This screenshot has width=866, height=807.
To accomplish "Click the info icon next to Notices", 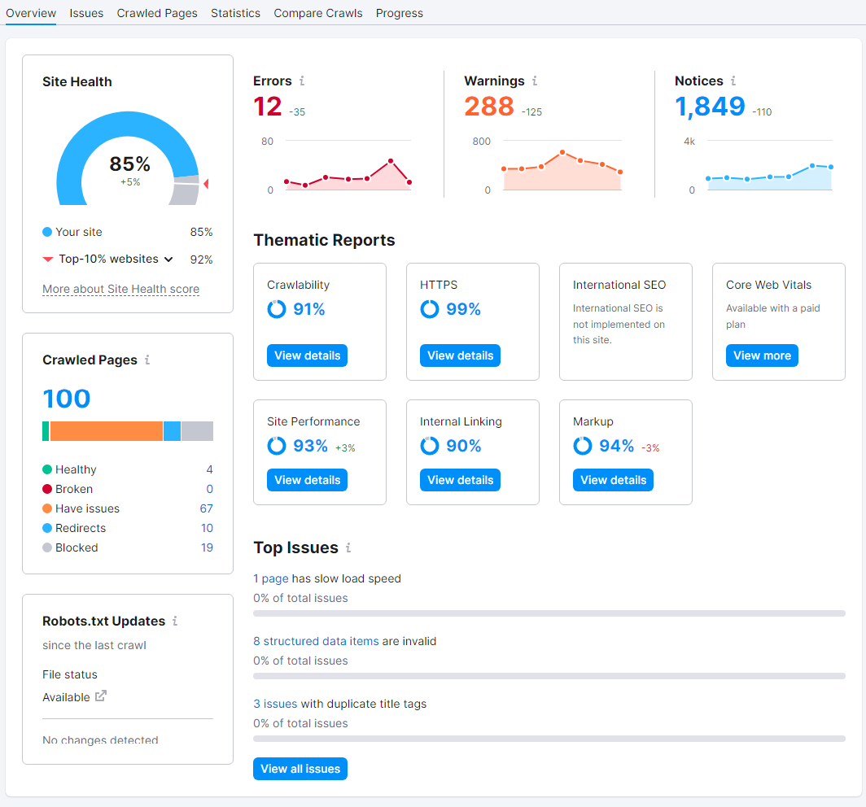I will 733,81.
